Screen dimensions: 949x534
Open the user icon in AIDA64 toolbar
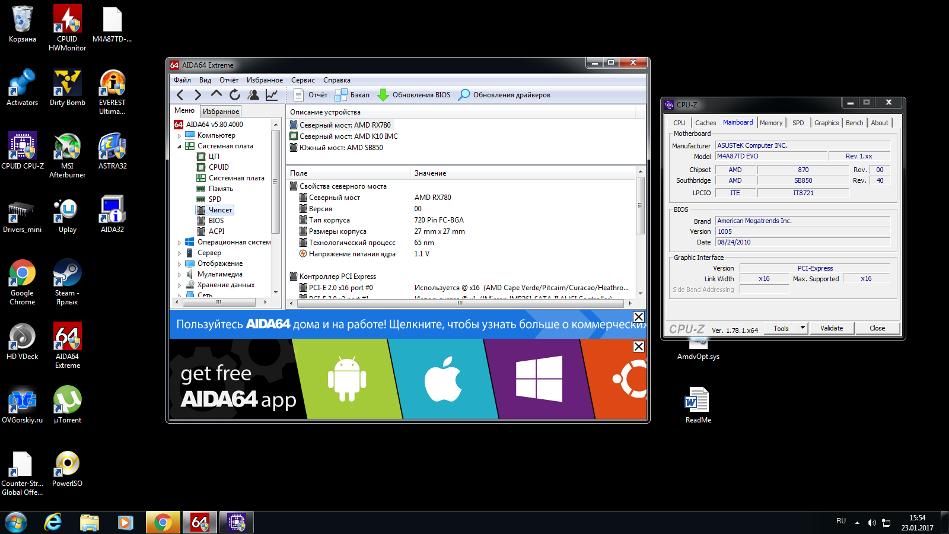click(253, 95)
